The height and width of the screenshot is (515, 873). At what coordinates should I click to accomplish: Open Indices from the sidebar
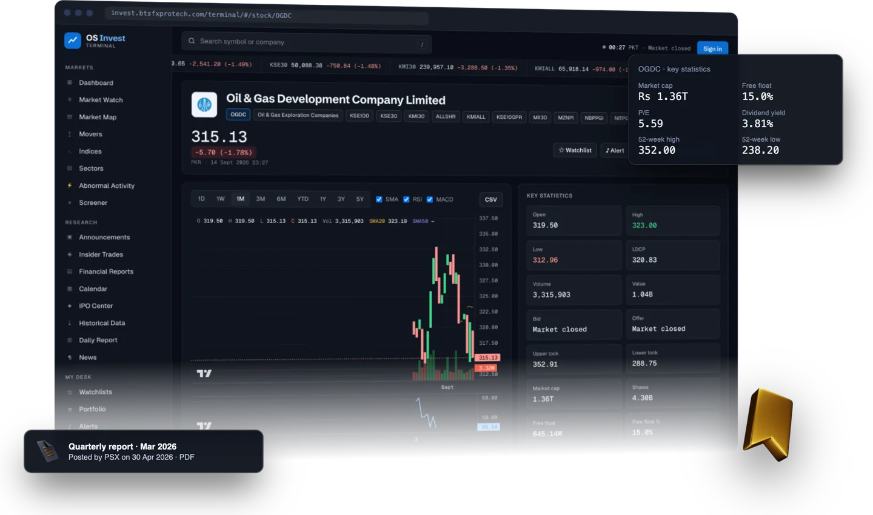(x=90, y=151)
